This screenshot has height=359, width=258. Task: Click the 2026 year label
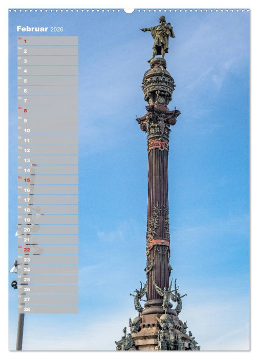(x=57, y=29)
